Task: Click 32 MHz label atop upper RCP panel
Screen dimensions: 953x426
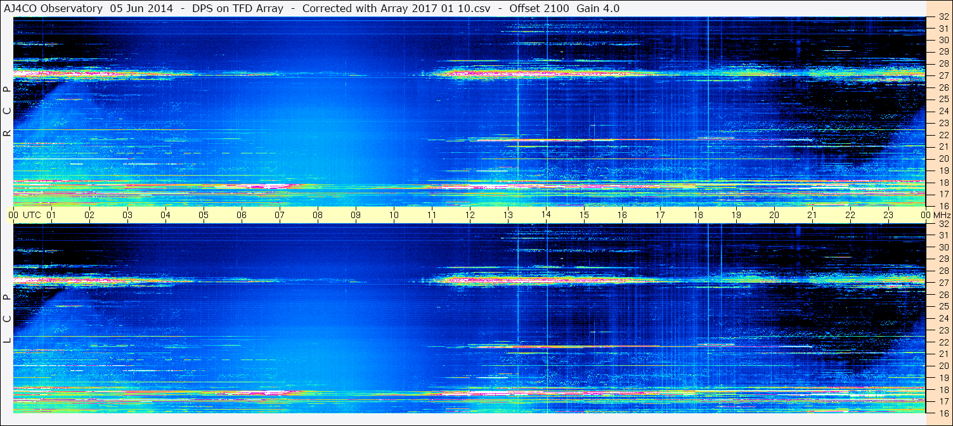Action: [x=943, y=17]
